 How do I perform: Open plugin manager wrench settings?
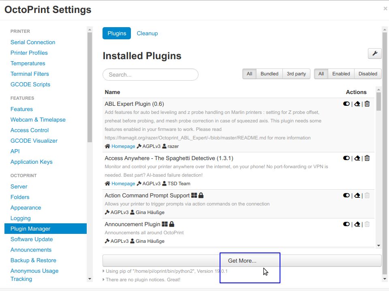pyautogui.click(x=374, y=53)
